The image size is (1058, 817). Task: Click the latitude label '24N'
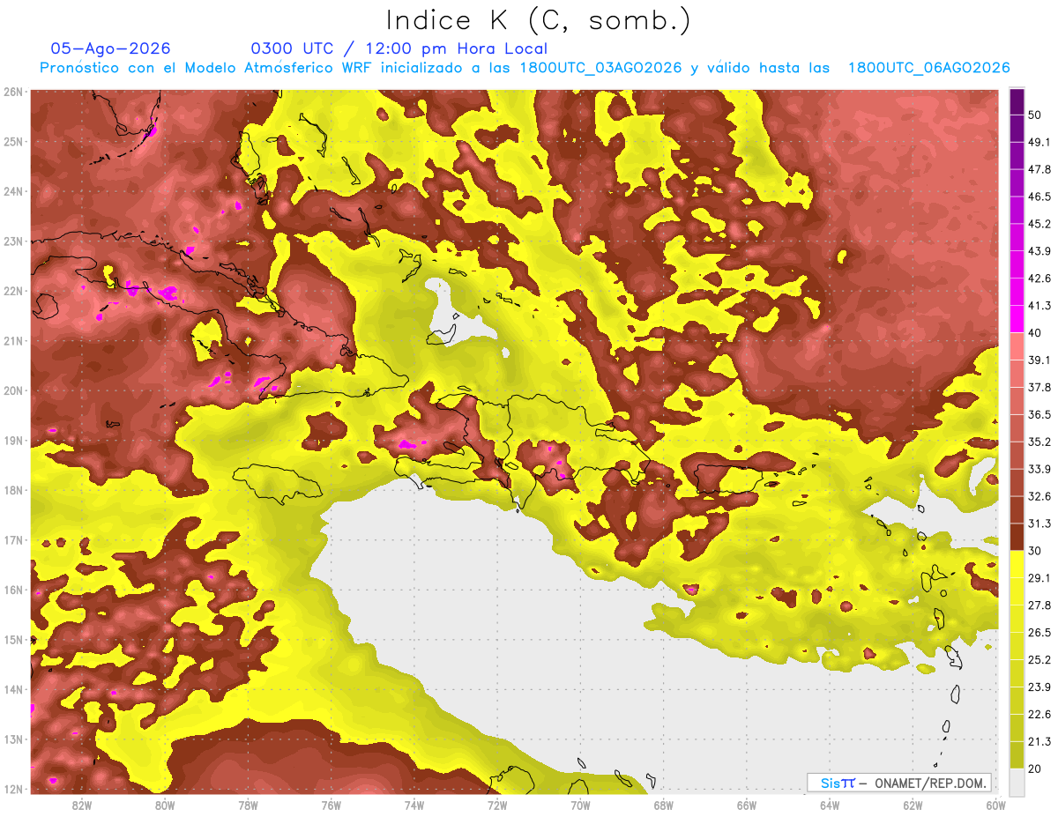(13, 191)
